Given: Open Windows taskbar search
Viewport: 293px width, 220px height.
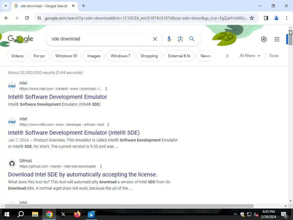Looking at the screenshot, I should 21,214.
